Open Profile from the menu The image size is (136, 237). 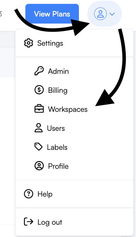point(58,166)
